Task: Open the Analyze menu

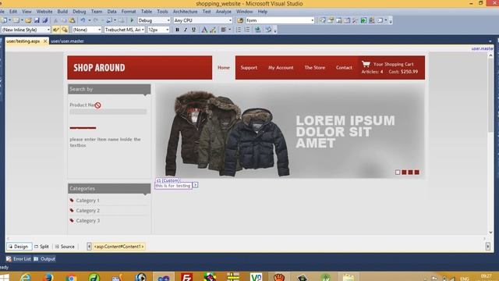Action: (x=224, y=12)
